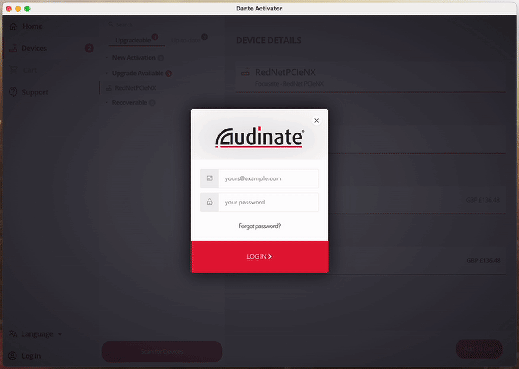519x369 pixels.
Task: Click the Home house icon
Action: (x=13, y=26)
